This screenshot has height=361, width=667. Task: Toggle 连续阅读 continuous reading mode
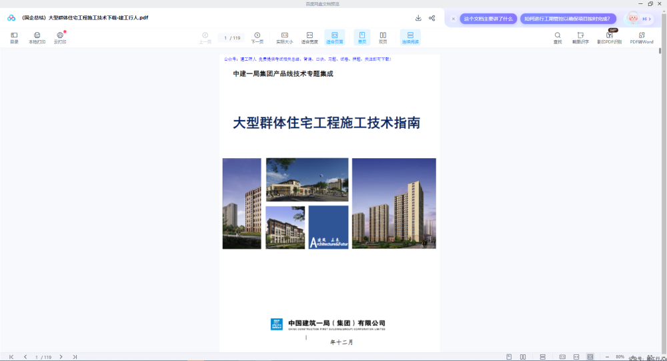(x=410, y=37)
